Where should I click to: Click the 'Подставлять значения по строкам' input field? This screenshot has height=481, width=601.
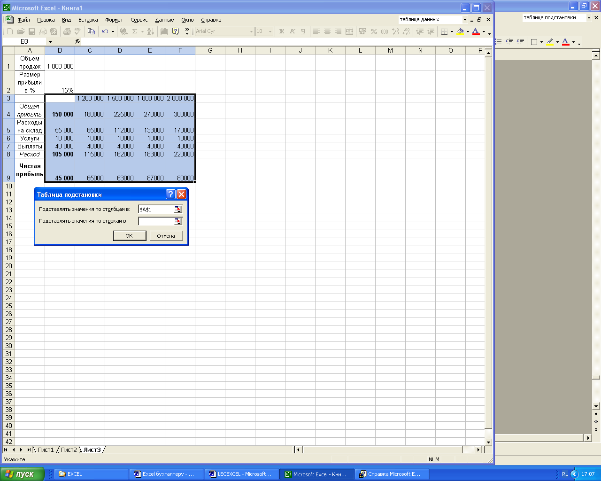tap(156, 221)
